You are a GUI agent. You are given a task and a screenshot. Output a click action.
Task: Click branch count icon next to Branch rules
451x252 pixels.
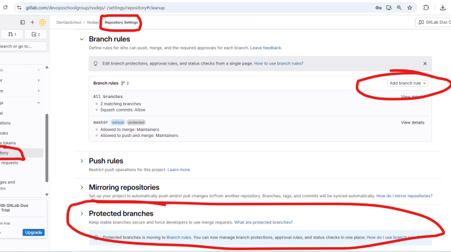click(123, 83)
